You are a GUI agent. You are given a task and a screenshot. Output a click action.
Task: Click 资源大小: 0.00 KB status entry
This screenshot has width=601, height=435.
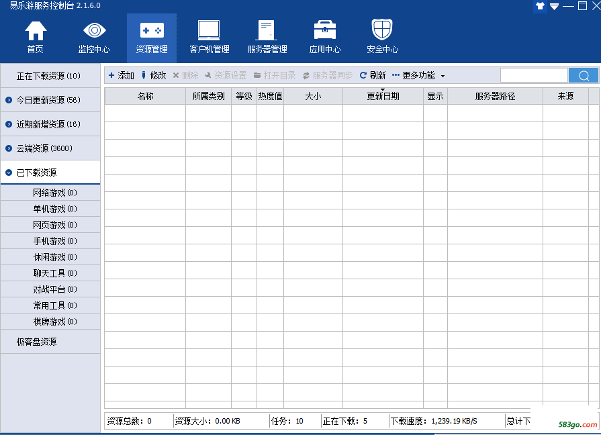(207, 421)
